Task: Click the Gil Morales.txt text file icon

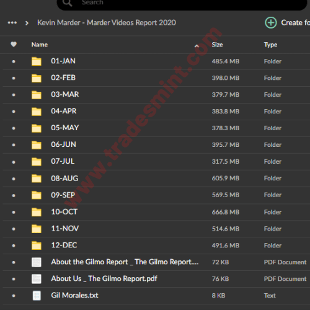Action: coord(37,296)
